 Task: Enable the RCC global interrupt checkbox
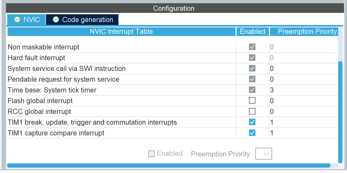[252, 111]
